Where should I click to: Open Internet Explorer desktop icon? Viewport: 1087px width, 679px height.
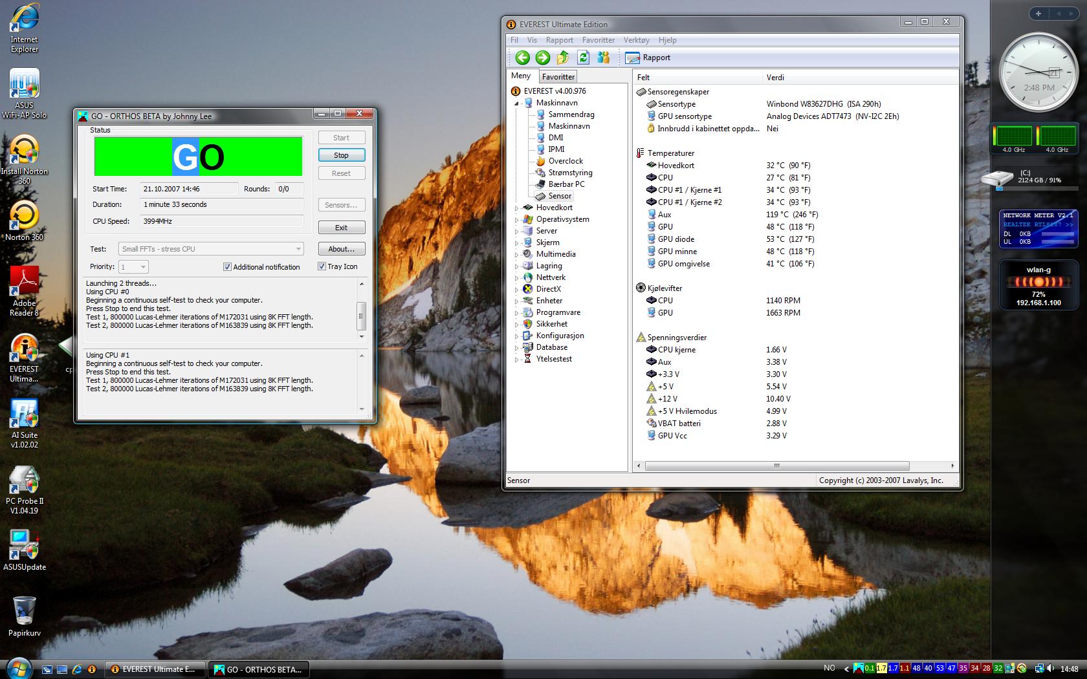pyautogui.click(x=24, y=28)
